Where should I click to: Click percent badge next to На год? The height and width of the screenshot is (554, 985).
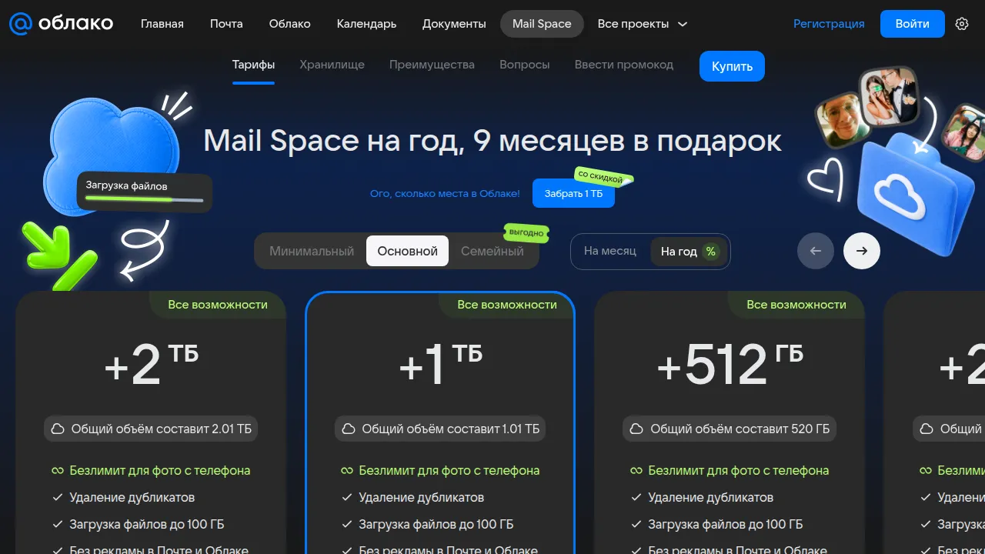pos(711,252)
